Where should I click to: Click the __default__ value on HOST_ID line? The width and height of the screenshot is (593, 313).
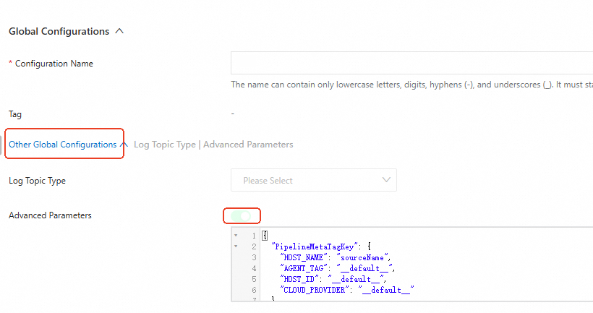(356, 279)
